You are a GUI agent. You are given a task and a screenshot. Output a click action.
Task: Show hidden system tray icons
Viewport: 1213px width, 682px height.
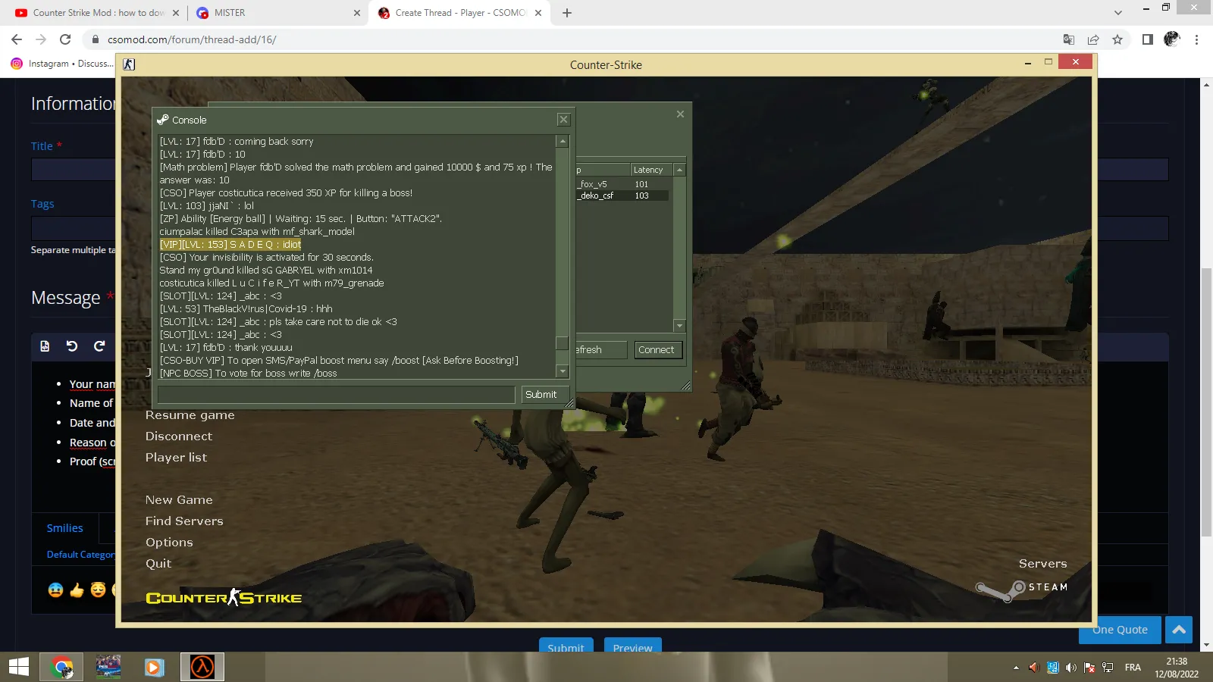1016,668
